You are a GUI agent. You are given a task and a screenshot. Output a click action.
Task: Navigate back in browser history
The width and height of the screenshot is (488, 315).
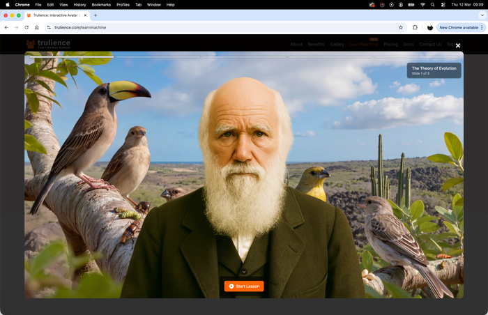6,27
